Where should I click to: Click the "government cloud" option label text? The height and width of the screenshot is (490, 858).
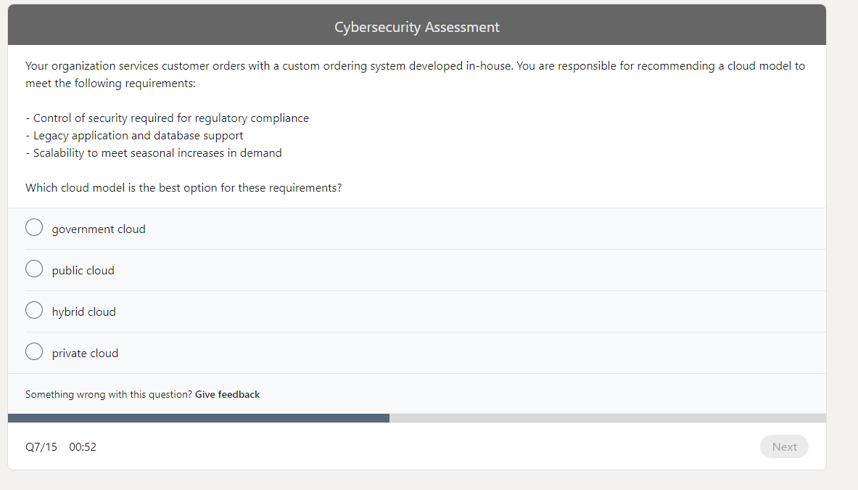[x=98, y=229]
